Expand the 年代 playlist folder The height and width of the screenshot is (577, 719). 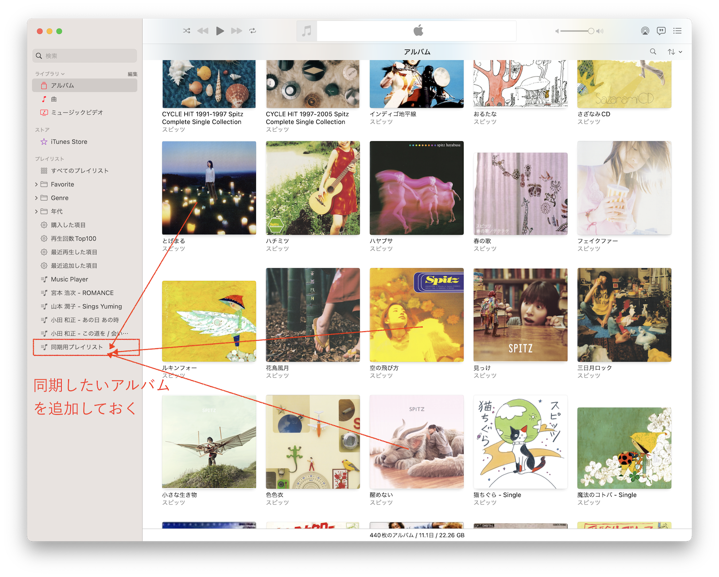point(36,212)
